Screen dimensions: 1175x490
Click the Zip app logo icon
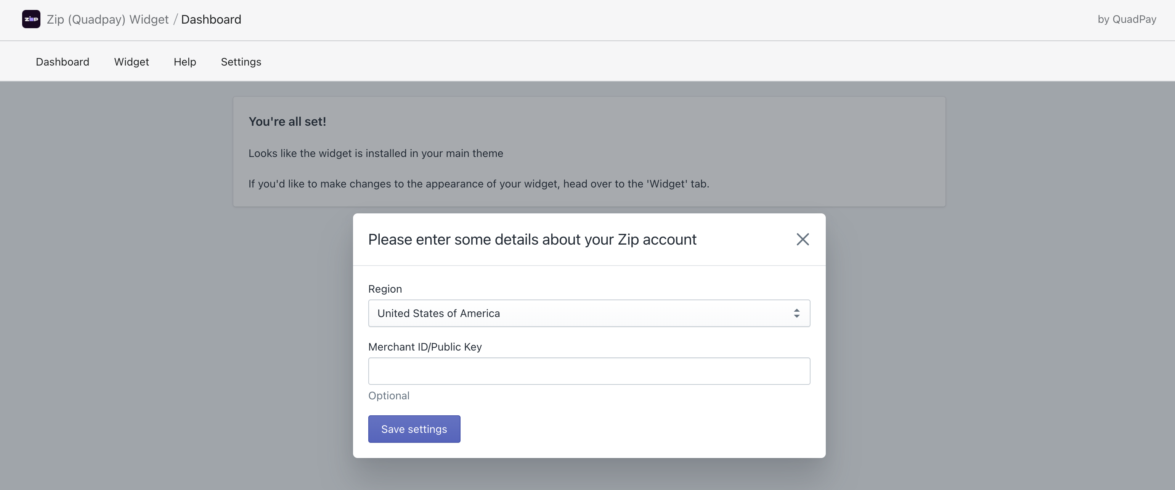[x=31, y=19]
